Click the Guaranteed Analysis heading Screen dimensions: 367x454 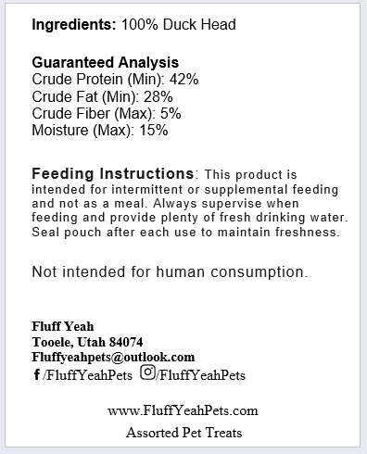coord(106,62)
